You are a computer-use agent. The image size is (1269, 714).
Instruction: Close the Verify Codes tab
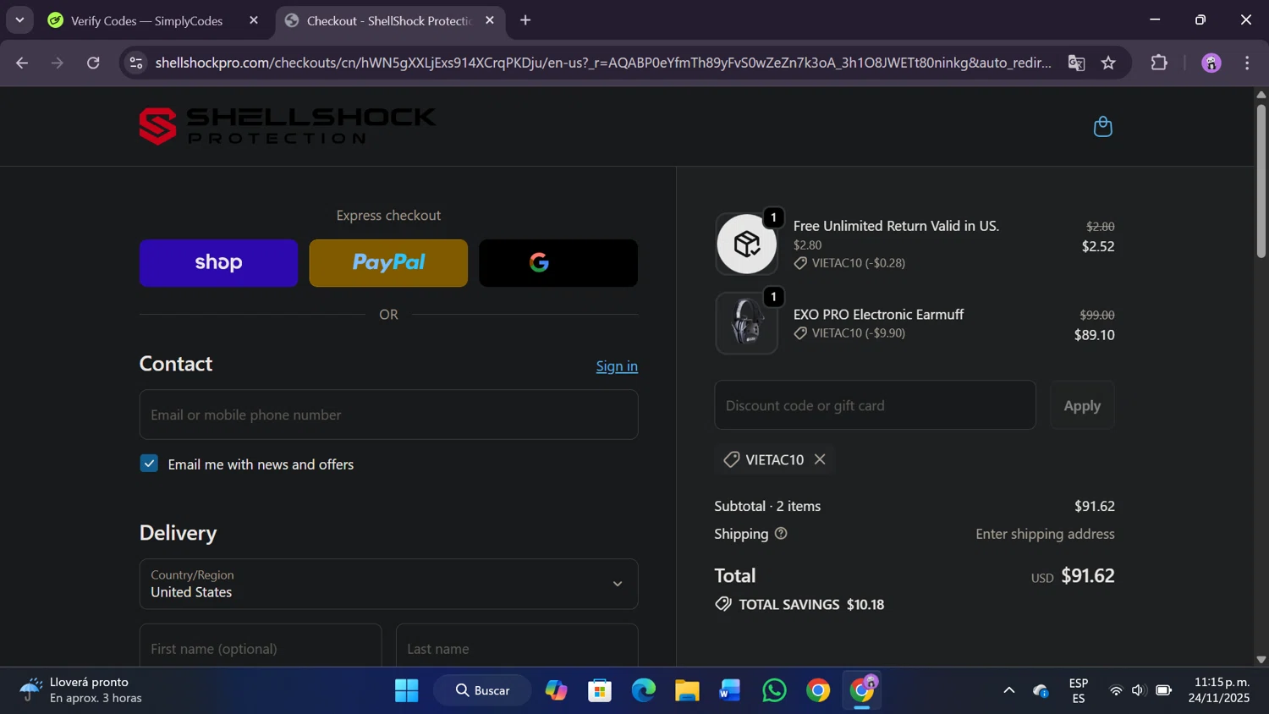point(254,20)
